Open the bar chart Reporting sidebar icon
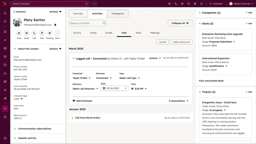The image size is (256, 144). 5,98
